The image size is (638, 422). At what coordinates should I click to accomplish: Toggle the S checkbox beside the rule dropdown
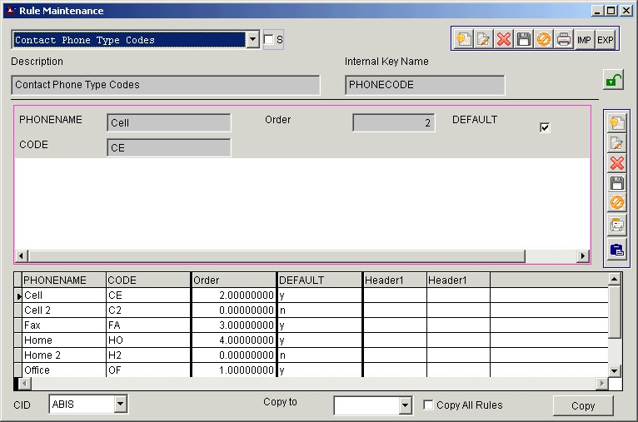click(268, 39)
